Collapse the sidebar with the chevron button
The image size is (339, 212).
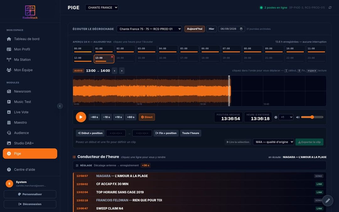click(x=60, y=106)
